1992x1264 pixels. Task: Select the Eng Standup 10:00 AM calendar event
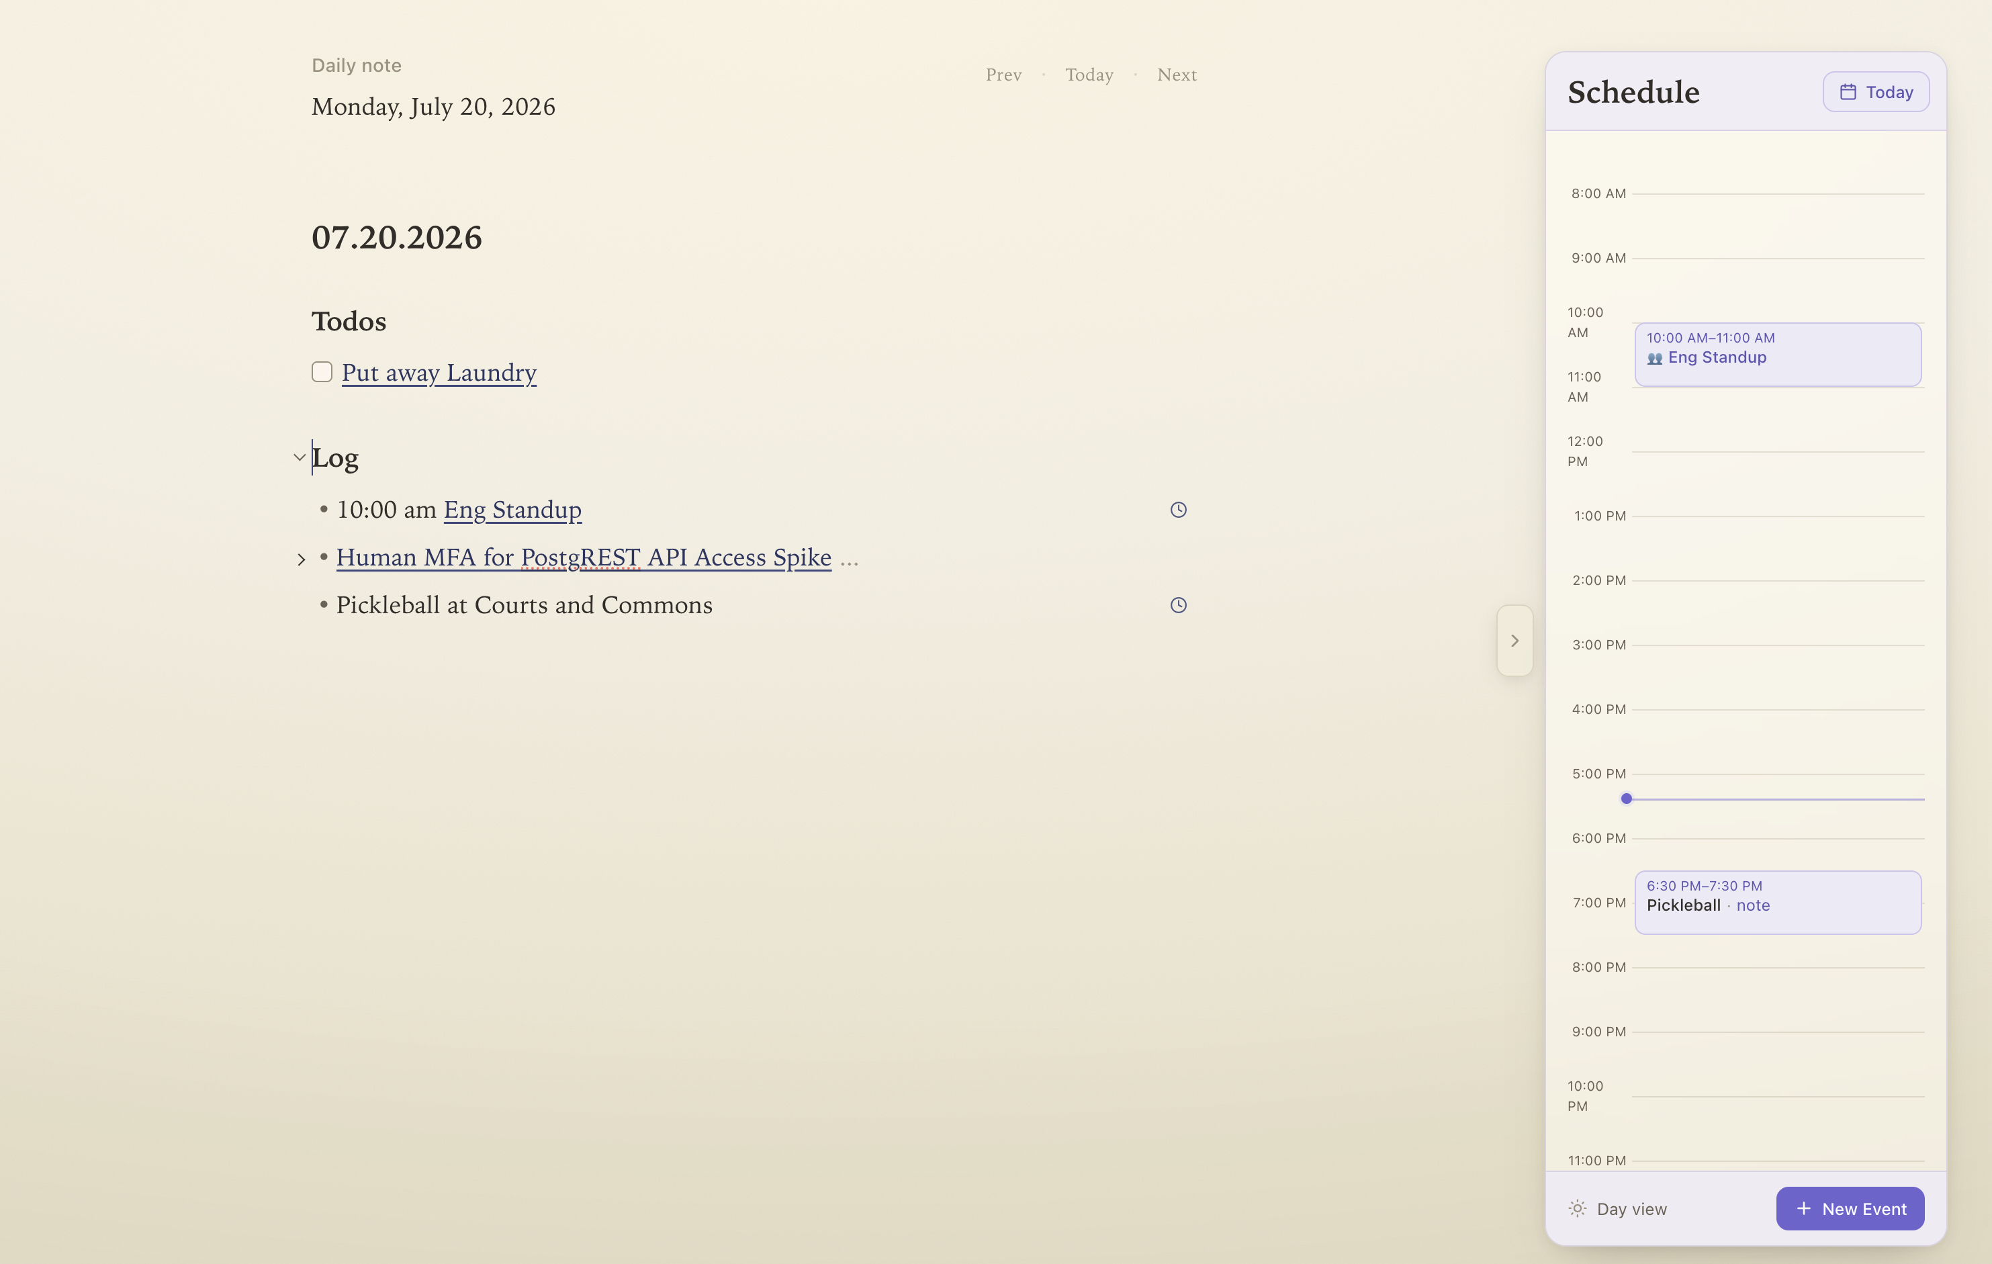(x=1778, y=354)
